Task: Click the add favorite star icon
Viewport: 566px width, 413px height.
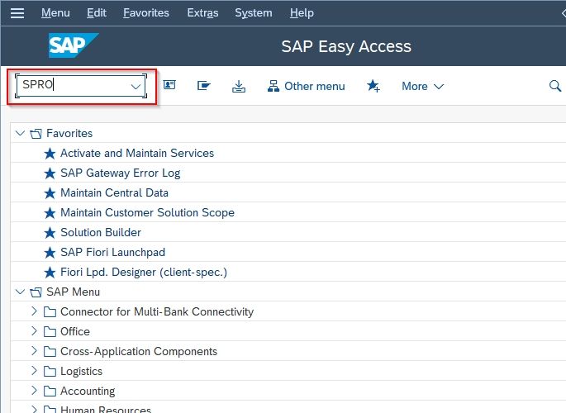Action: [x=373, y=86]
